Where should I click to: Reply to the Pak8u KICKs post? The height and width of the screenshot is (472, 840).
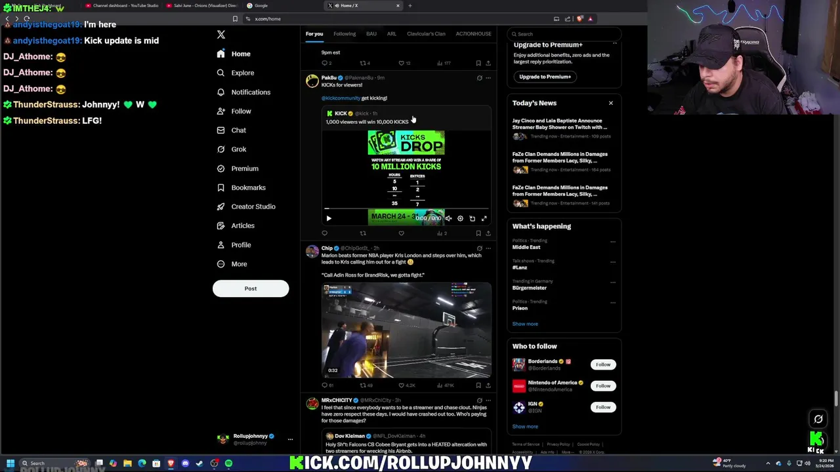324,233
